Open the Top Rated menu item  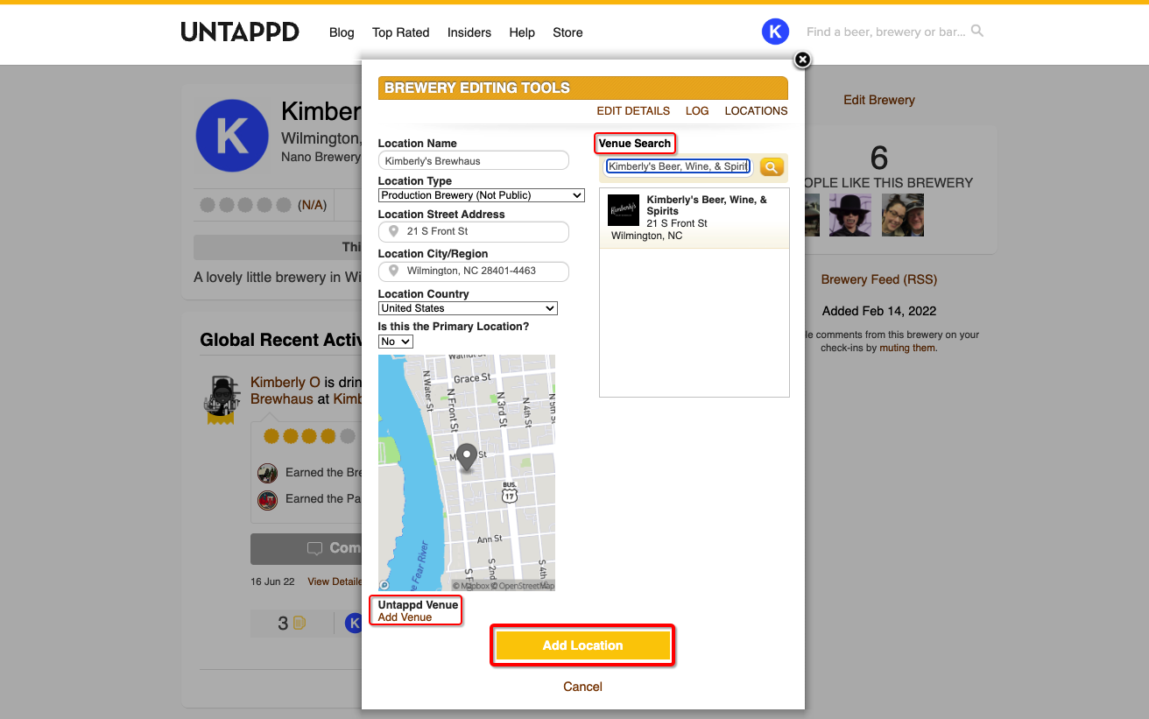(401, 32)
